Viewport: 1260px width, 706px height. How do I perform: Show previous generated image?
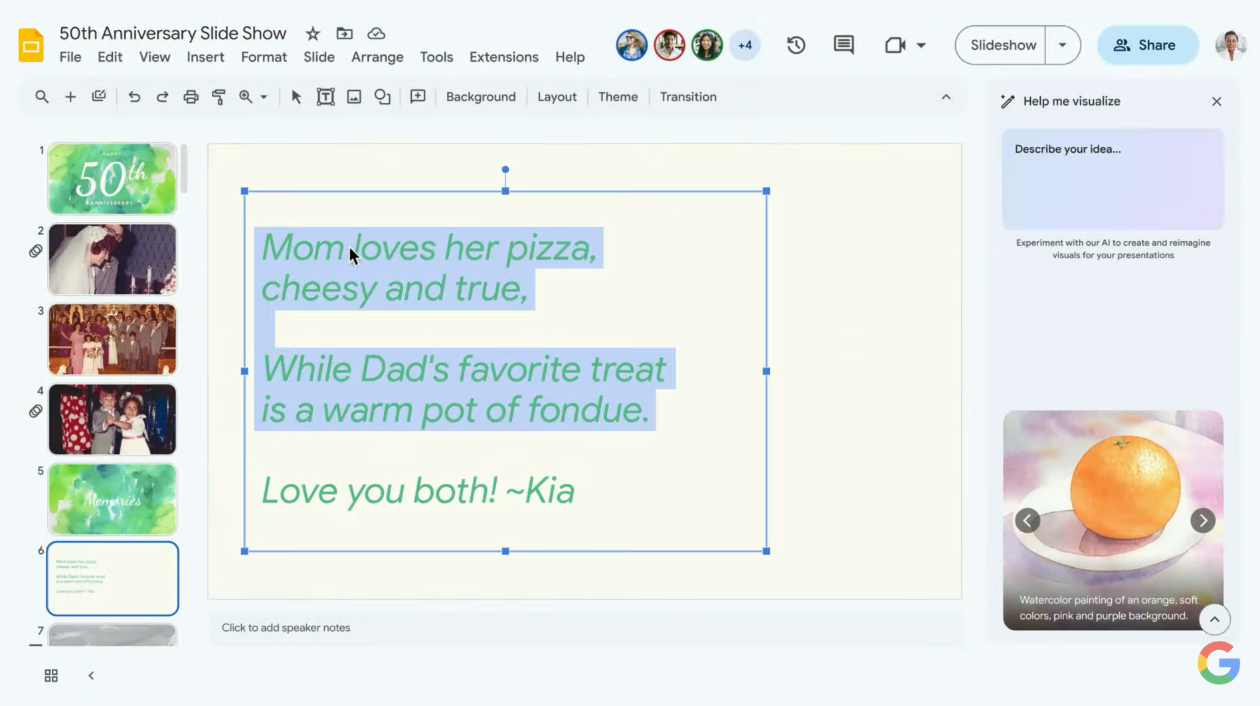point(1028,521)
